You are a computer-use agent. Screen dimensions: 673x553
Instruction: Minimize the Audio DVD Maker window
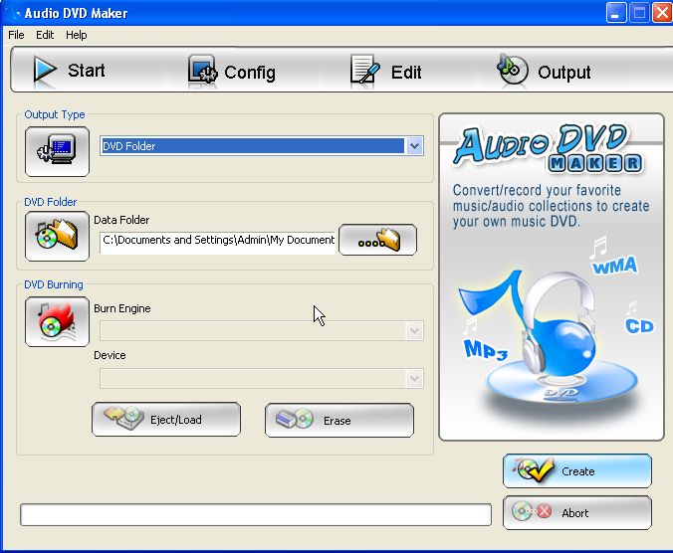point(616,12)
